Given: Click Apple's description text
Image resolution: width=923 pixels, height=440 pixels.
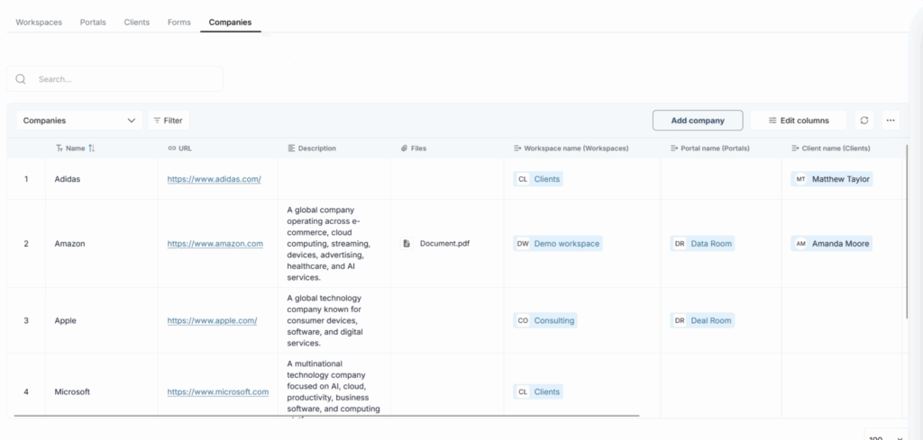Looking at the screenshot, I should pyautogui.click(x=324, y=320).
